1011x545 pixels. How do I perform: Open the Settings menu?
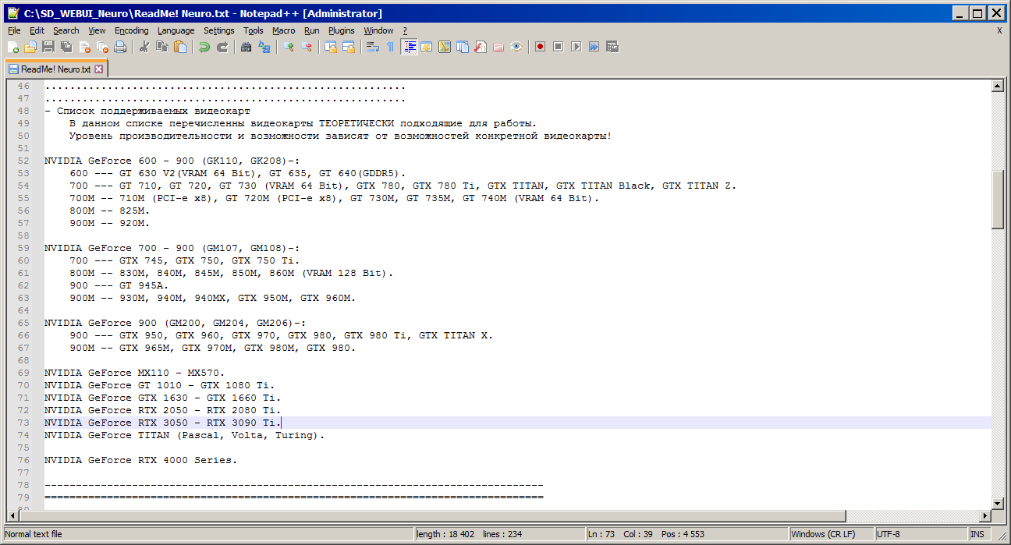click(x=218, y=30)
